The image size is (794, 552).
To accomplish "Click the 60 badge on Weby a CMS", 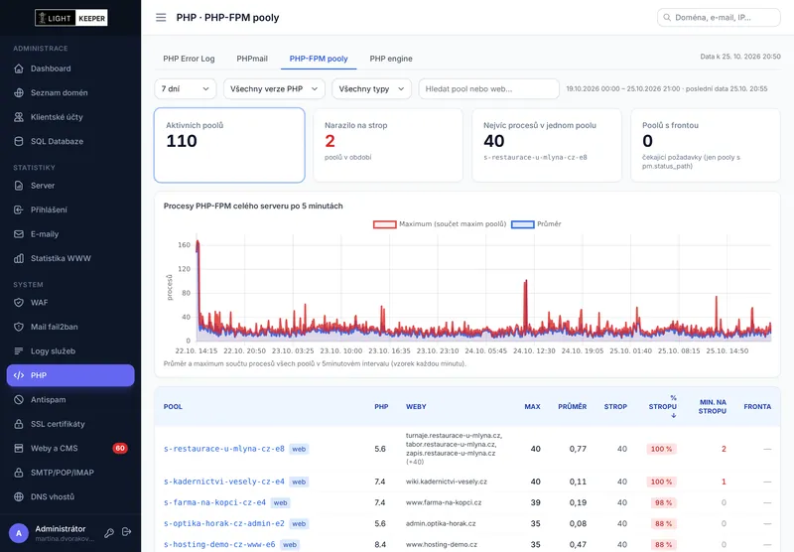I will (120, 448).
